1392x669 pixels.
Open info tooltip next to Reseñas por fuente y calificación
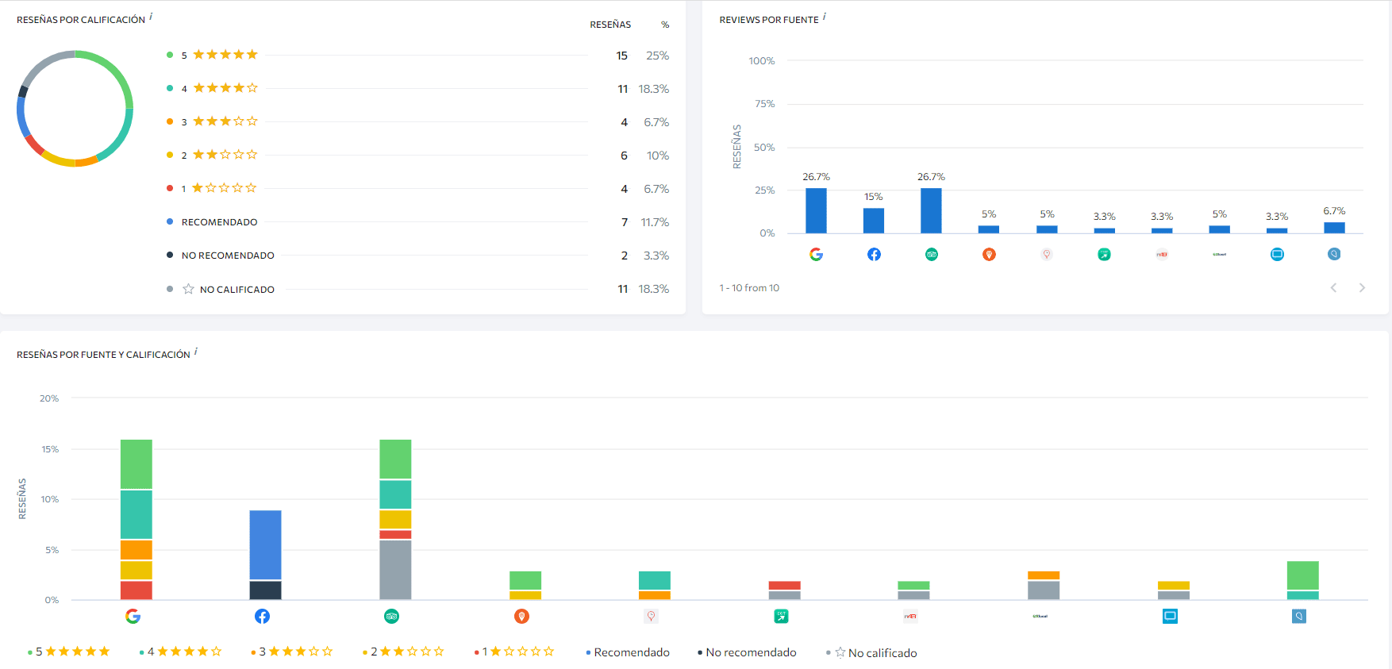pos(196,352)
